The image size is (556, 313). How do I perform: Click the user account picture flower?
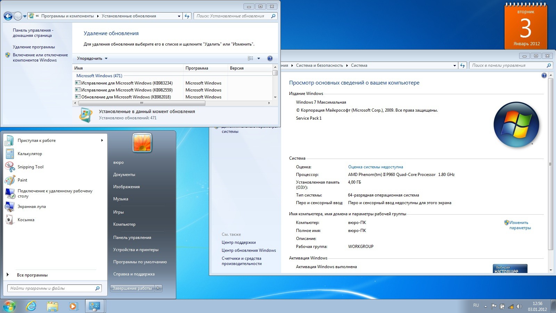142,143
